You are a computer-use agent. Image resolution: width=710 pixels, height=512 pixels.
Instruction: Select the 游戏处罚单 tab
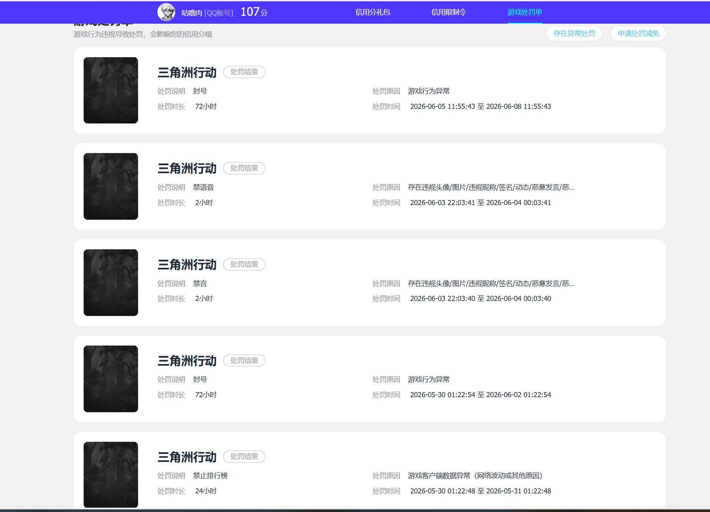pyautogui.click(x=525, y=12)
